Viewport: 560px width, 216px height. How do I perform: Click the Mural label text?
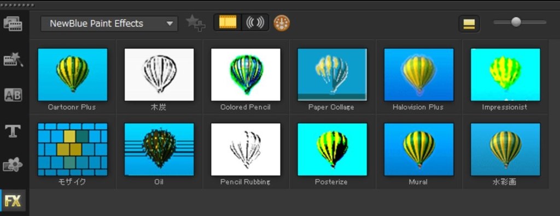(x=418, y=182)
